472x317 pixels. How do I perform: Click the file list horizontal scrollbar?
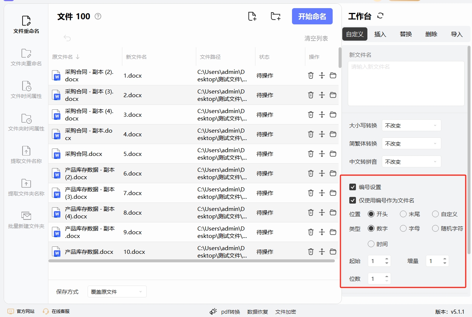click(x=192, y=260)
